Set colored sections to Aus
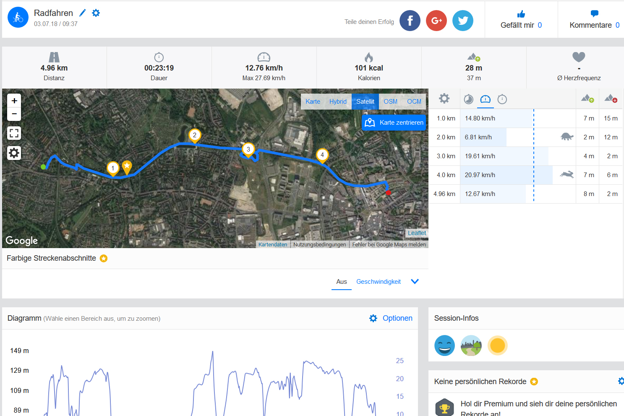 tap(342, 282)
